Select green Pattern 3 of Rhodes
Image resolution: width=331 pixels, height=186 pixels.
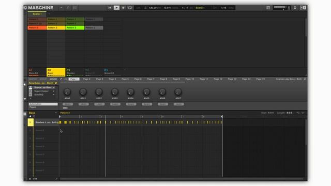point(74,27)
